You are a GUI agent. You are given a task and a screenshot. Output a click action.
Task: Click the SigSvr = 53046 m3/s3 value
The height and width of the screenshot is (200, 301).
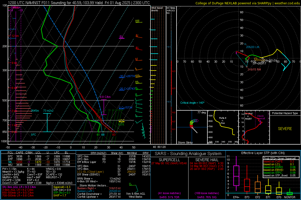pyautogui.click(x=59, y=183)
